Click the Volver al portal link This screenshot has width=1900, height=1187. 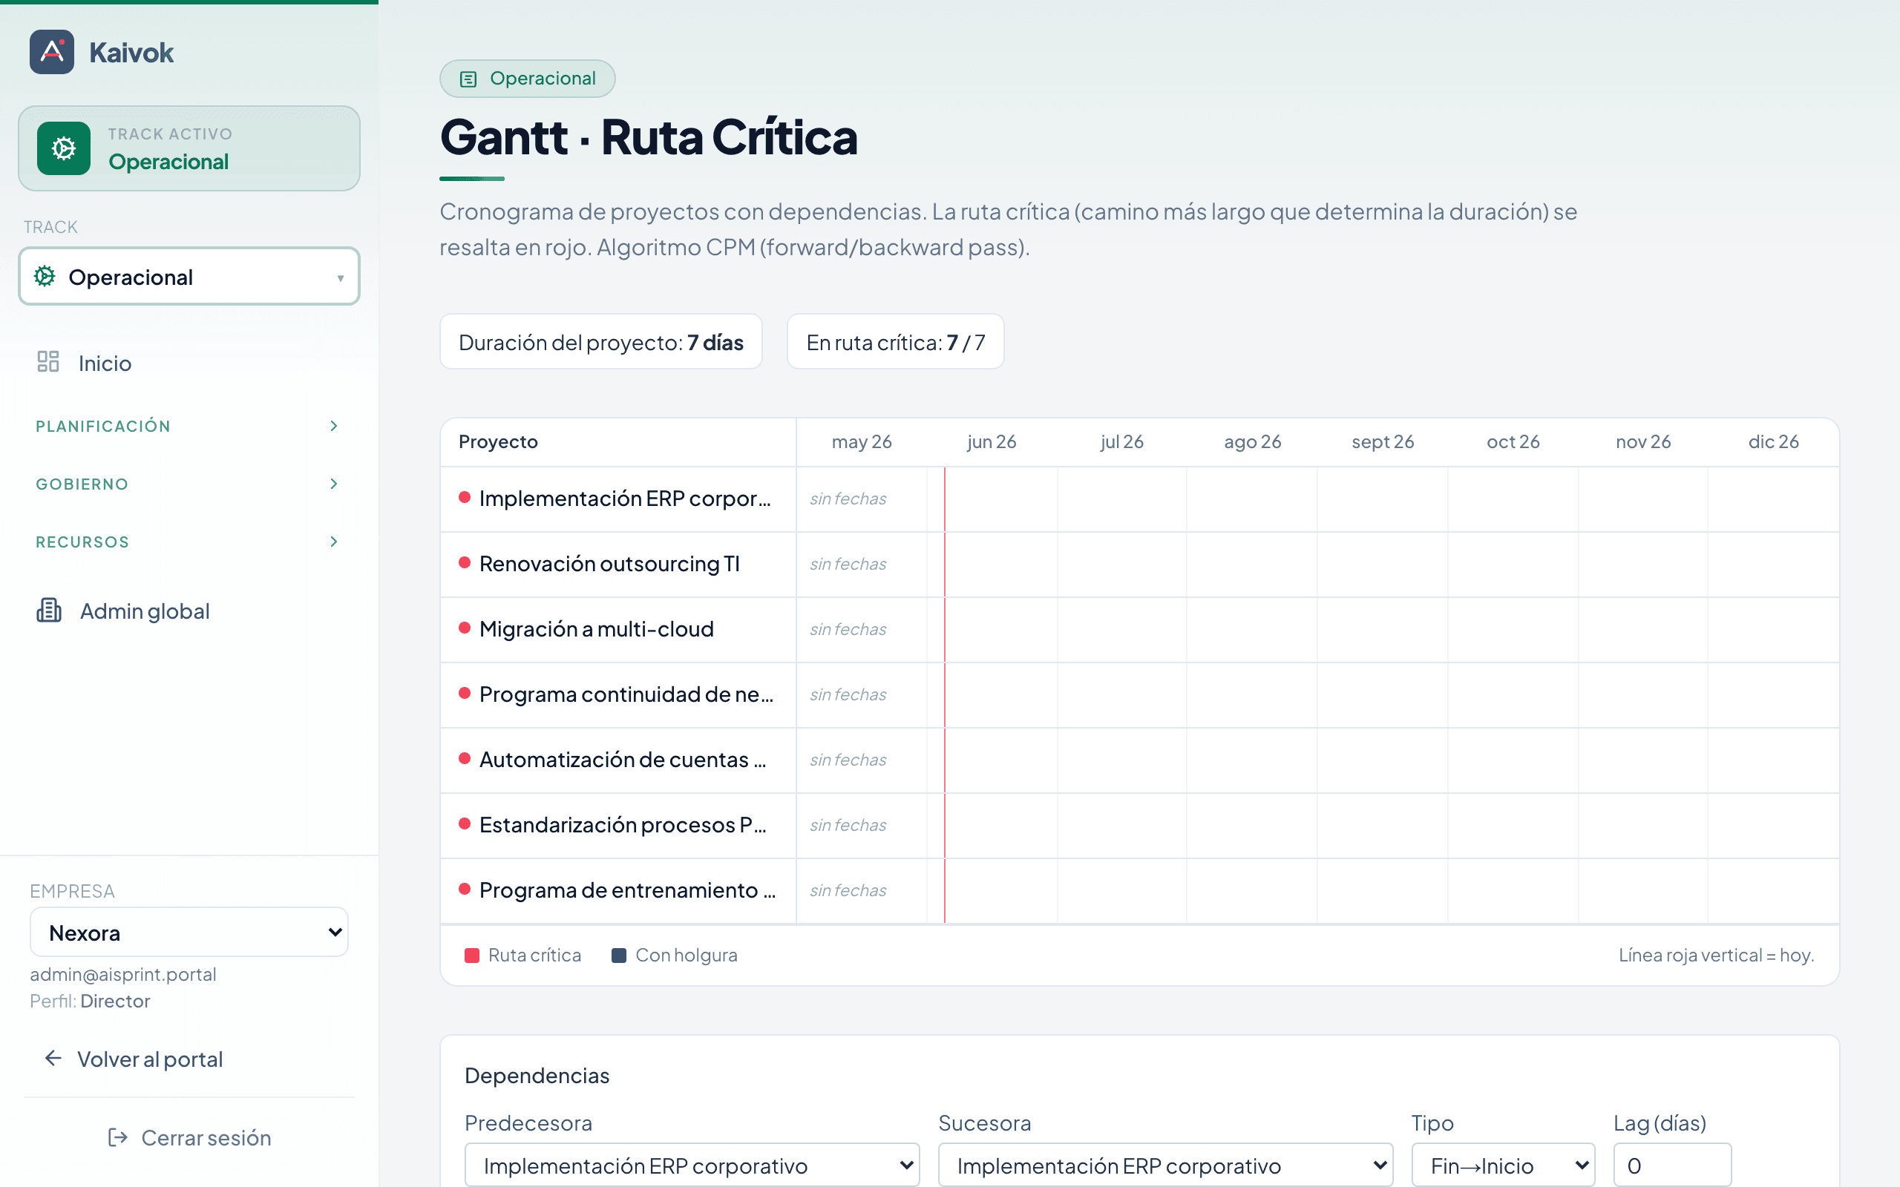coord(150,1059)
